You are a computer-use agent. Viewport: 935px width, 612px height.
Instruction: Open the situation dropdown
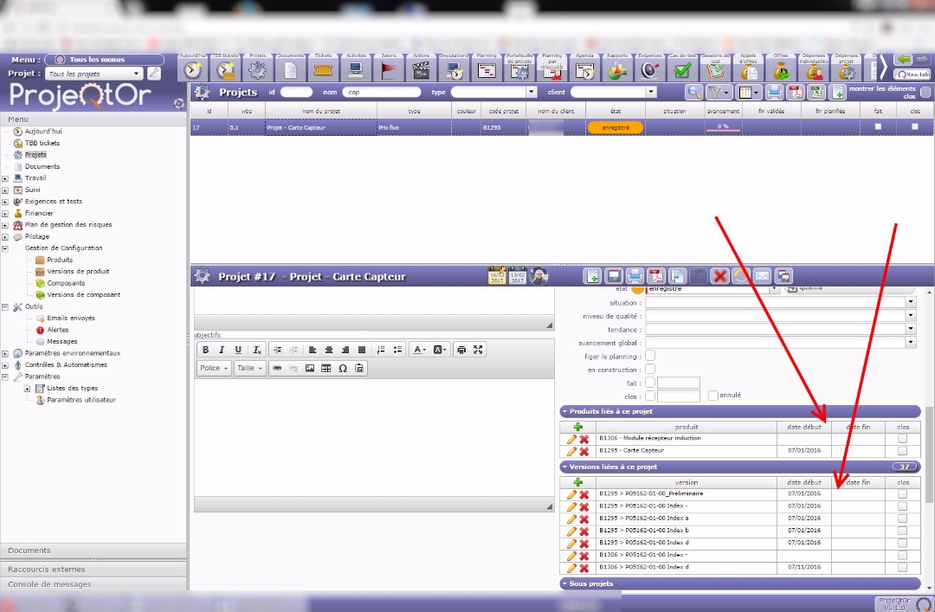911,302
